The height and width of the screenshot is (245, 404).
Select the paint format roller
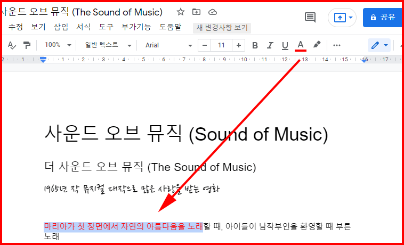(27, 45)
